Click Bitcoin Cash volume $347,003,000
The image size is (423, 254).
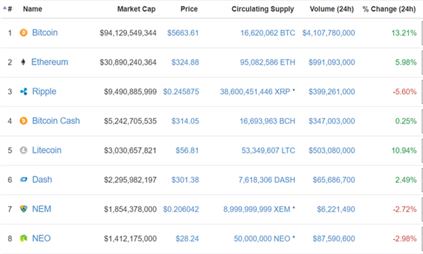click(x=331, y=121)
